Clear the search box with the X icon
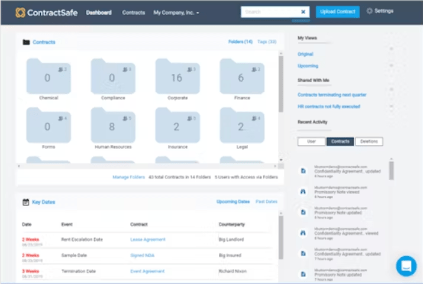 pyautogui.click(x=303, y=12)
